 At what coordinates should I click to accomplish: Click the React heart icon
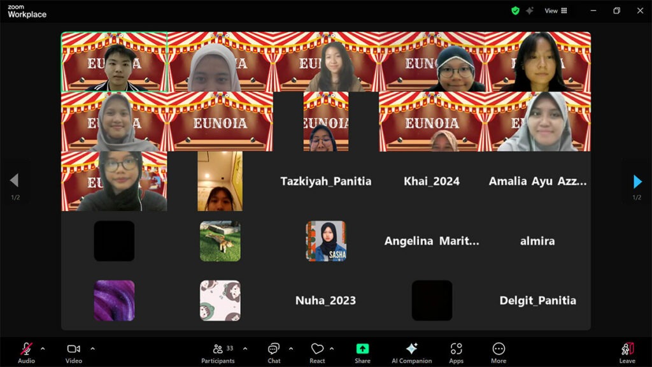click(x=317, y=351)
